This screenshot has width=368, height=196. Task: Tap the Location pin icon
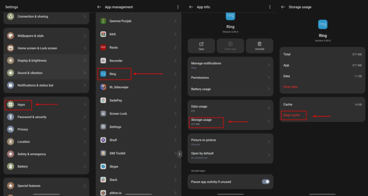[x=10, y=142]
